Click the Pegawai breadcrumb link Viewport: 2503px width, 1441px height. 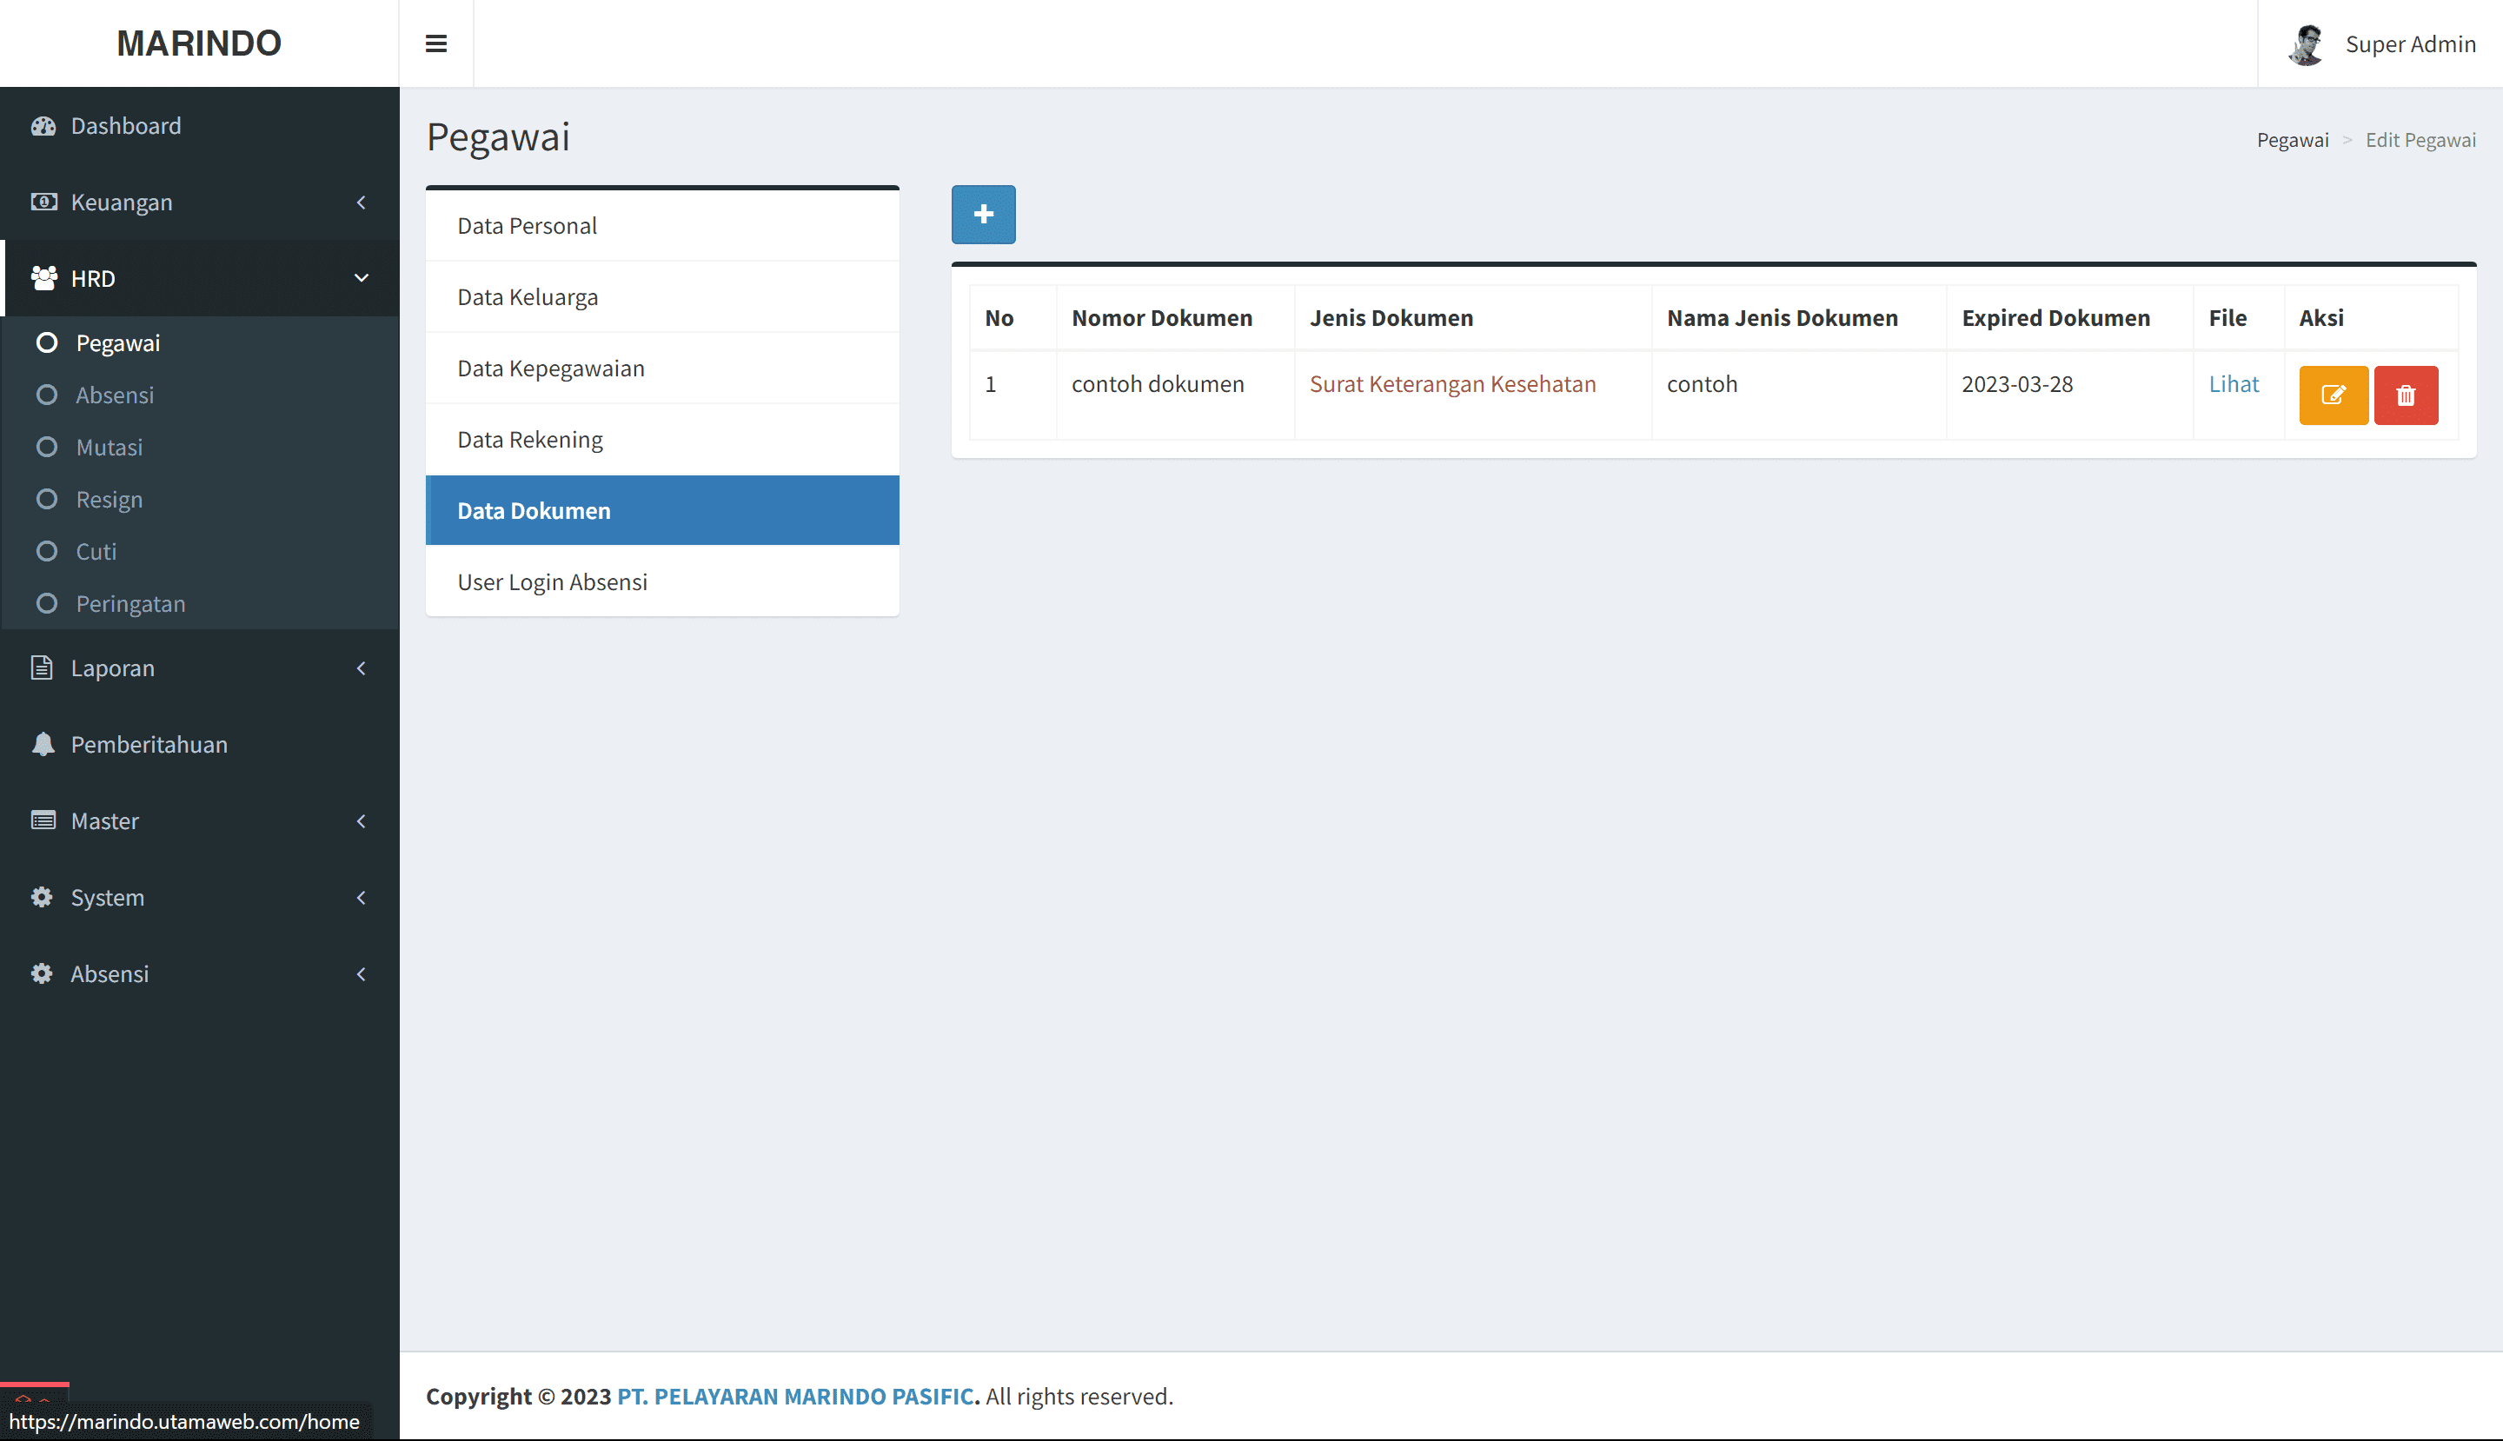[2291, 140]
